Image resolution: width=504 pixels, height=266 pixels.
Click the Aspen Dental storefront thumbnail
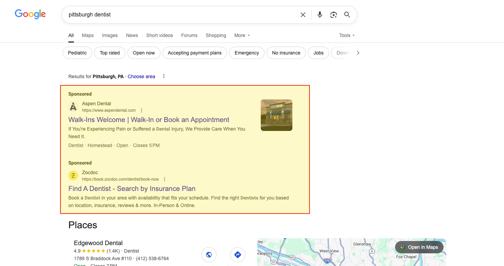coord(277,115)
